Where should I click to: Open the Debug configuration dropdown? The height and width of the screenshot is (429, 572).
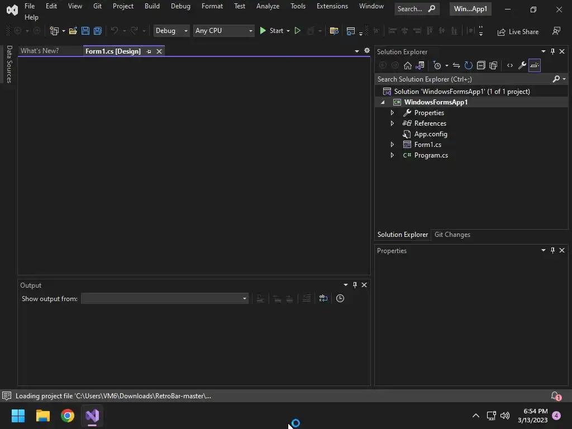[x=171, y=31]
